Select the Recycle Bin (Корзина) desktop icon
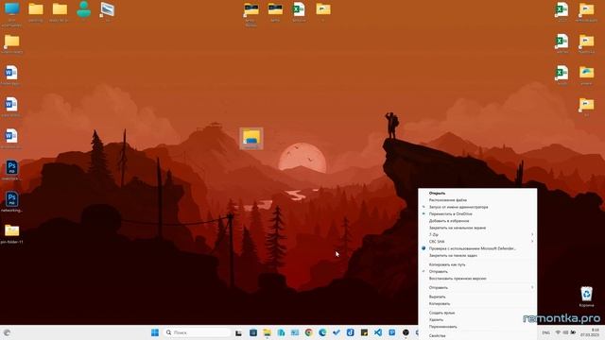 coord(586,296)
